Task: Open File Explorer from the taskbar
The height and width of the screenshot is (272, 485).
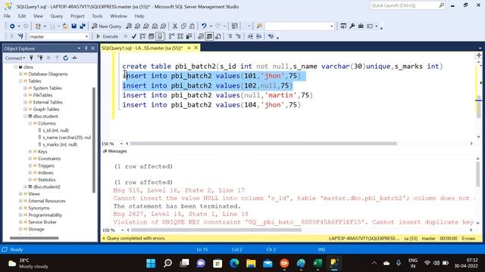Action: [251, 264]
